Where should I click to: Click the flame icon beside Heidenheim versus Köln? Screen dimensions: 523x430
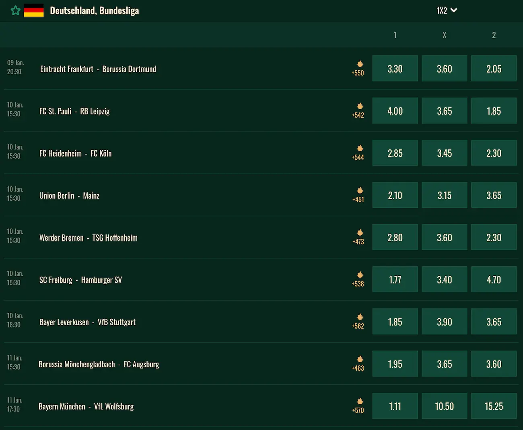[x=359, y=149]
